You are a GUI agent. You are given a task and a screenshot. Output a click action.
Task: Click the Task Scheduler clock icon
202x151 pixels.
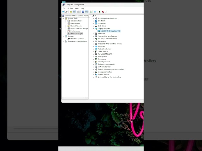tap(69, 21)
